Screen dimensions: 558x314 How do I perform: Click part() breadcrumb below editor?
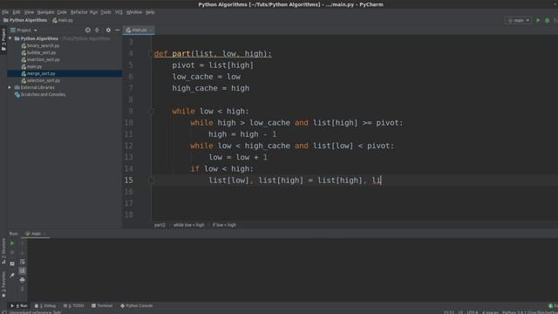pyautogui.click(x=160, y=225)
